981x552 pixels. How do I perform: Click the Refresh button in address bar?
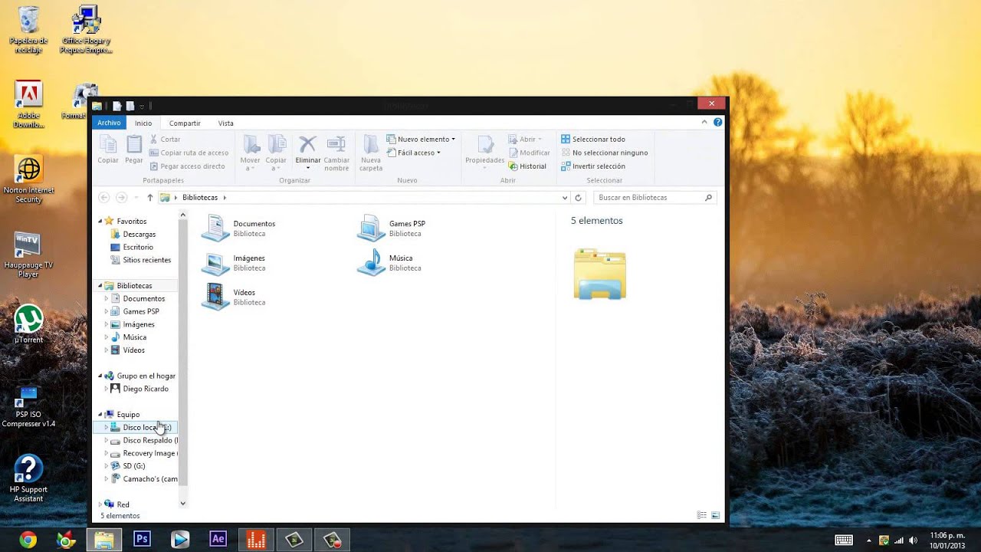pyautogui.click(x=579, y=197)
